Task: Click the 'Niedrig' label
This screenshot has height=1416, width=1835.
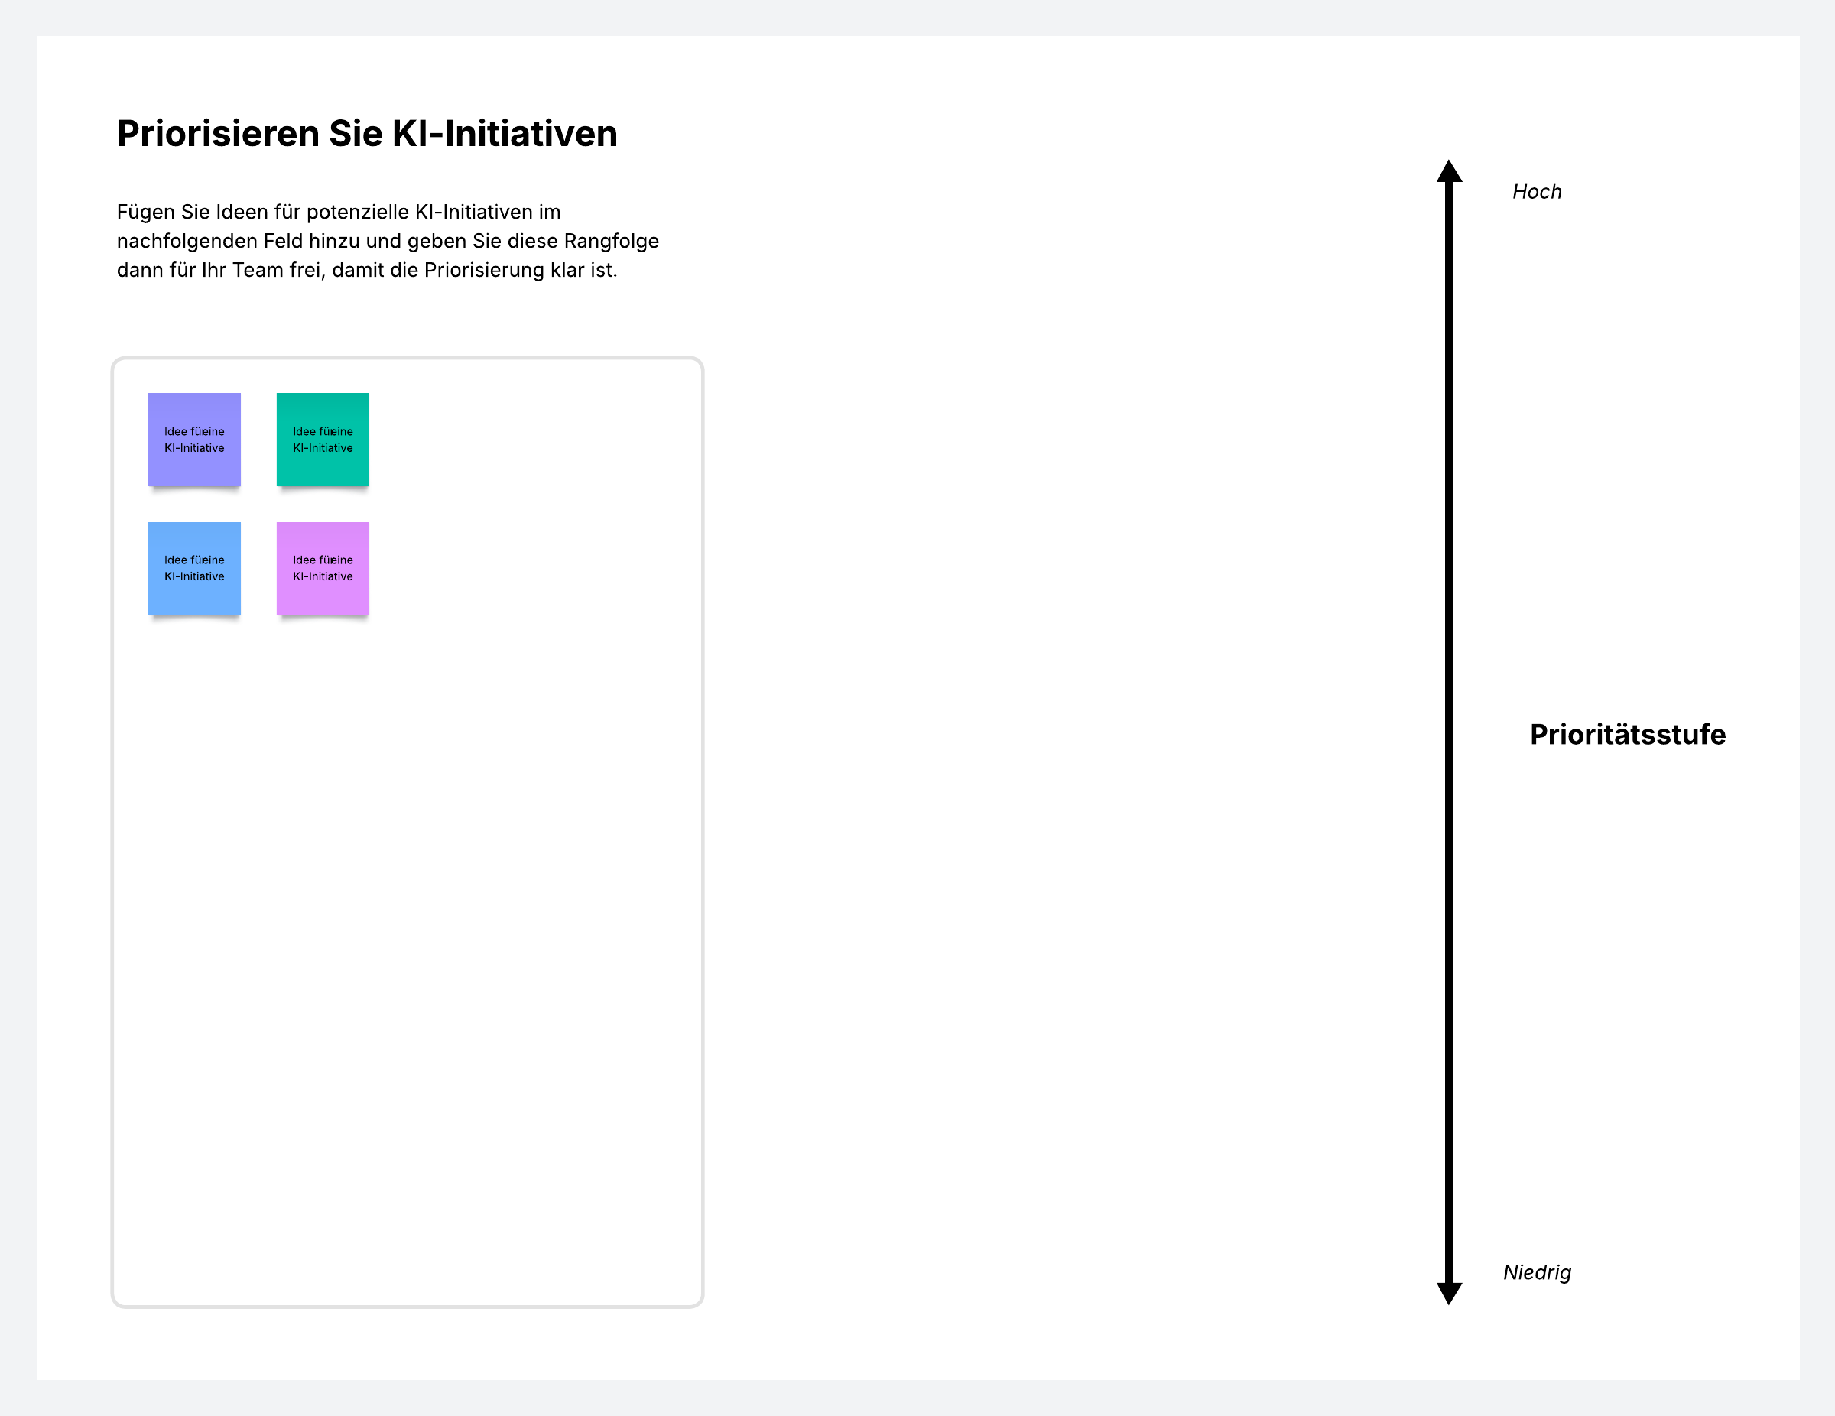Action: tap(1536, 1272)
